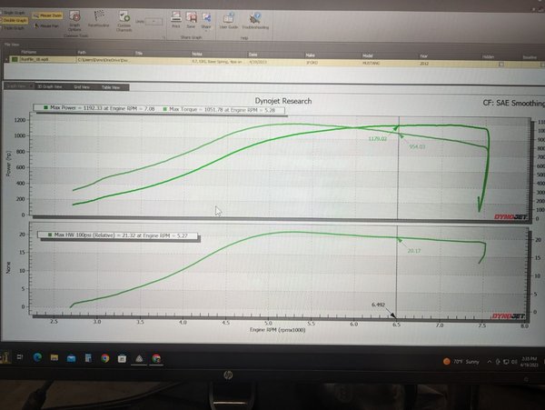Click the Print icon
Image resolution: width=545 pixels, height=410 pixels.
tap(175, 17)
